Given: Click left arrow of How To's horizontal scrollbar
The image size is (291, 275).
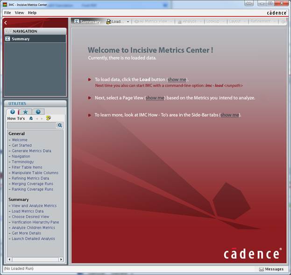Looking at the screenshot, I should 10,259.
